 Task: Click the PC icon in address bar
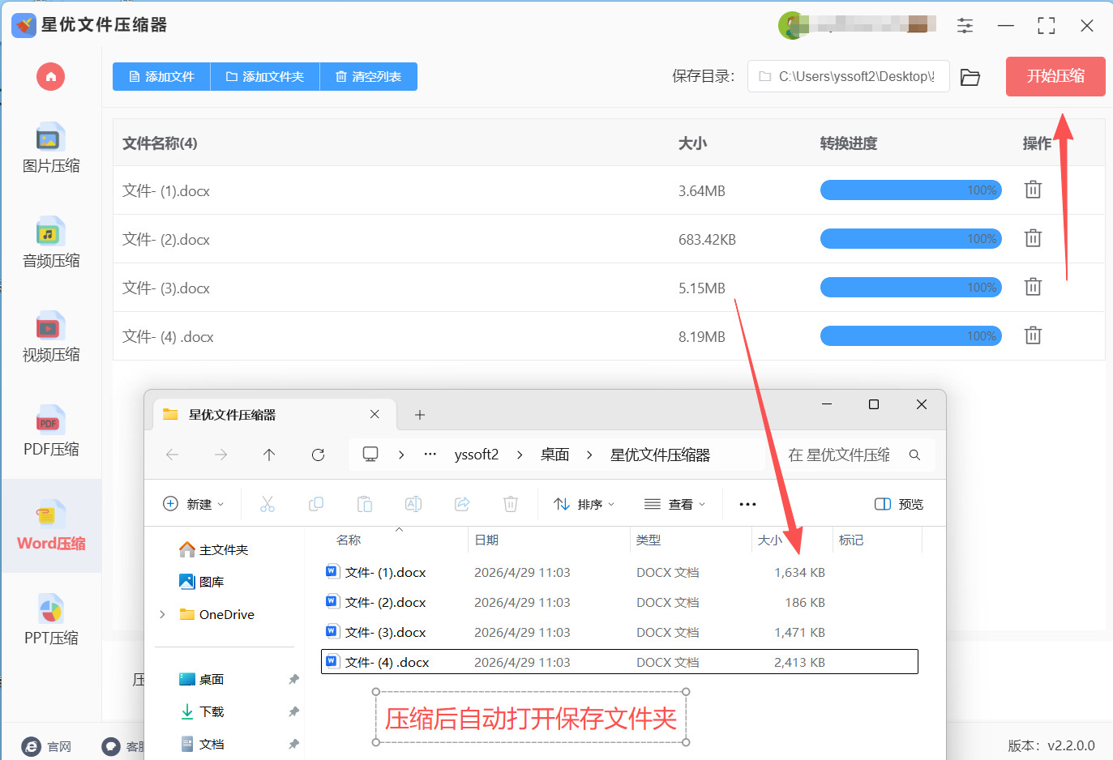coord(370,455)
